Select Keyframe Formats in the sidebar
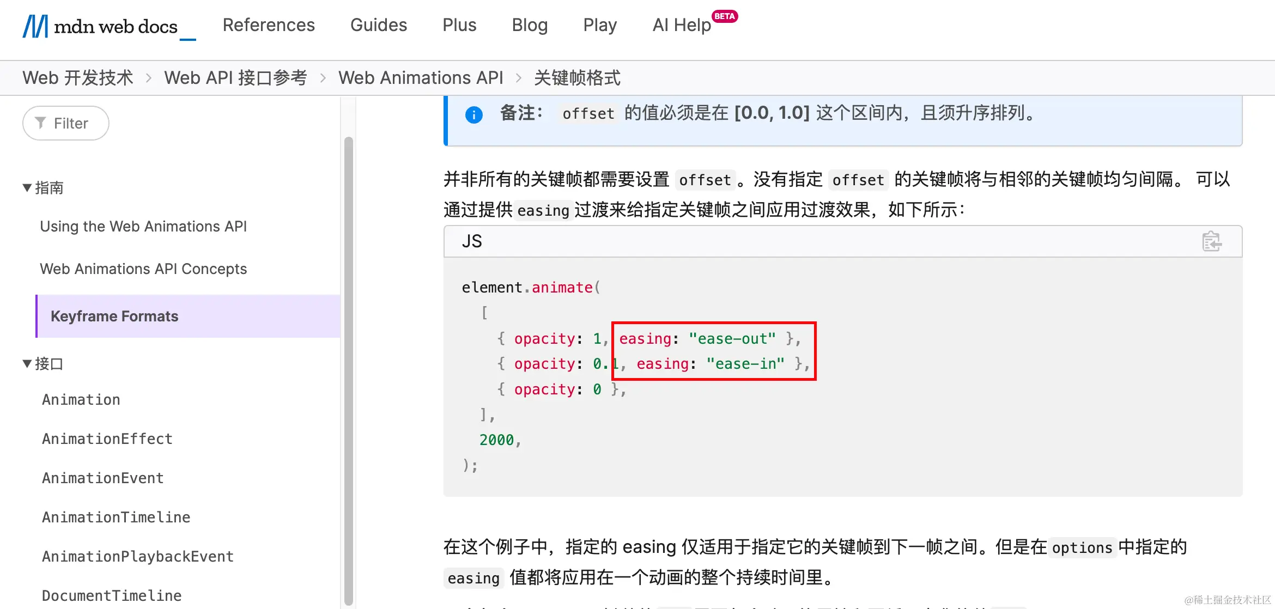Screen dimensions: 1275x609 114,316
